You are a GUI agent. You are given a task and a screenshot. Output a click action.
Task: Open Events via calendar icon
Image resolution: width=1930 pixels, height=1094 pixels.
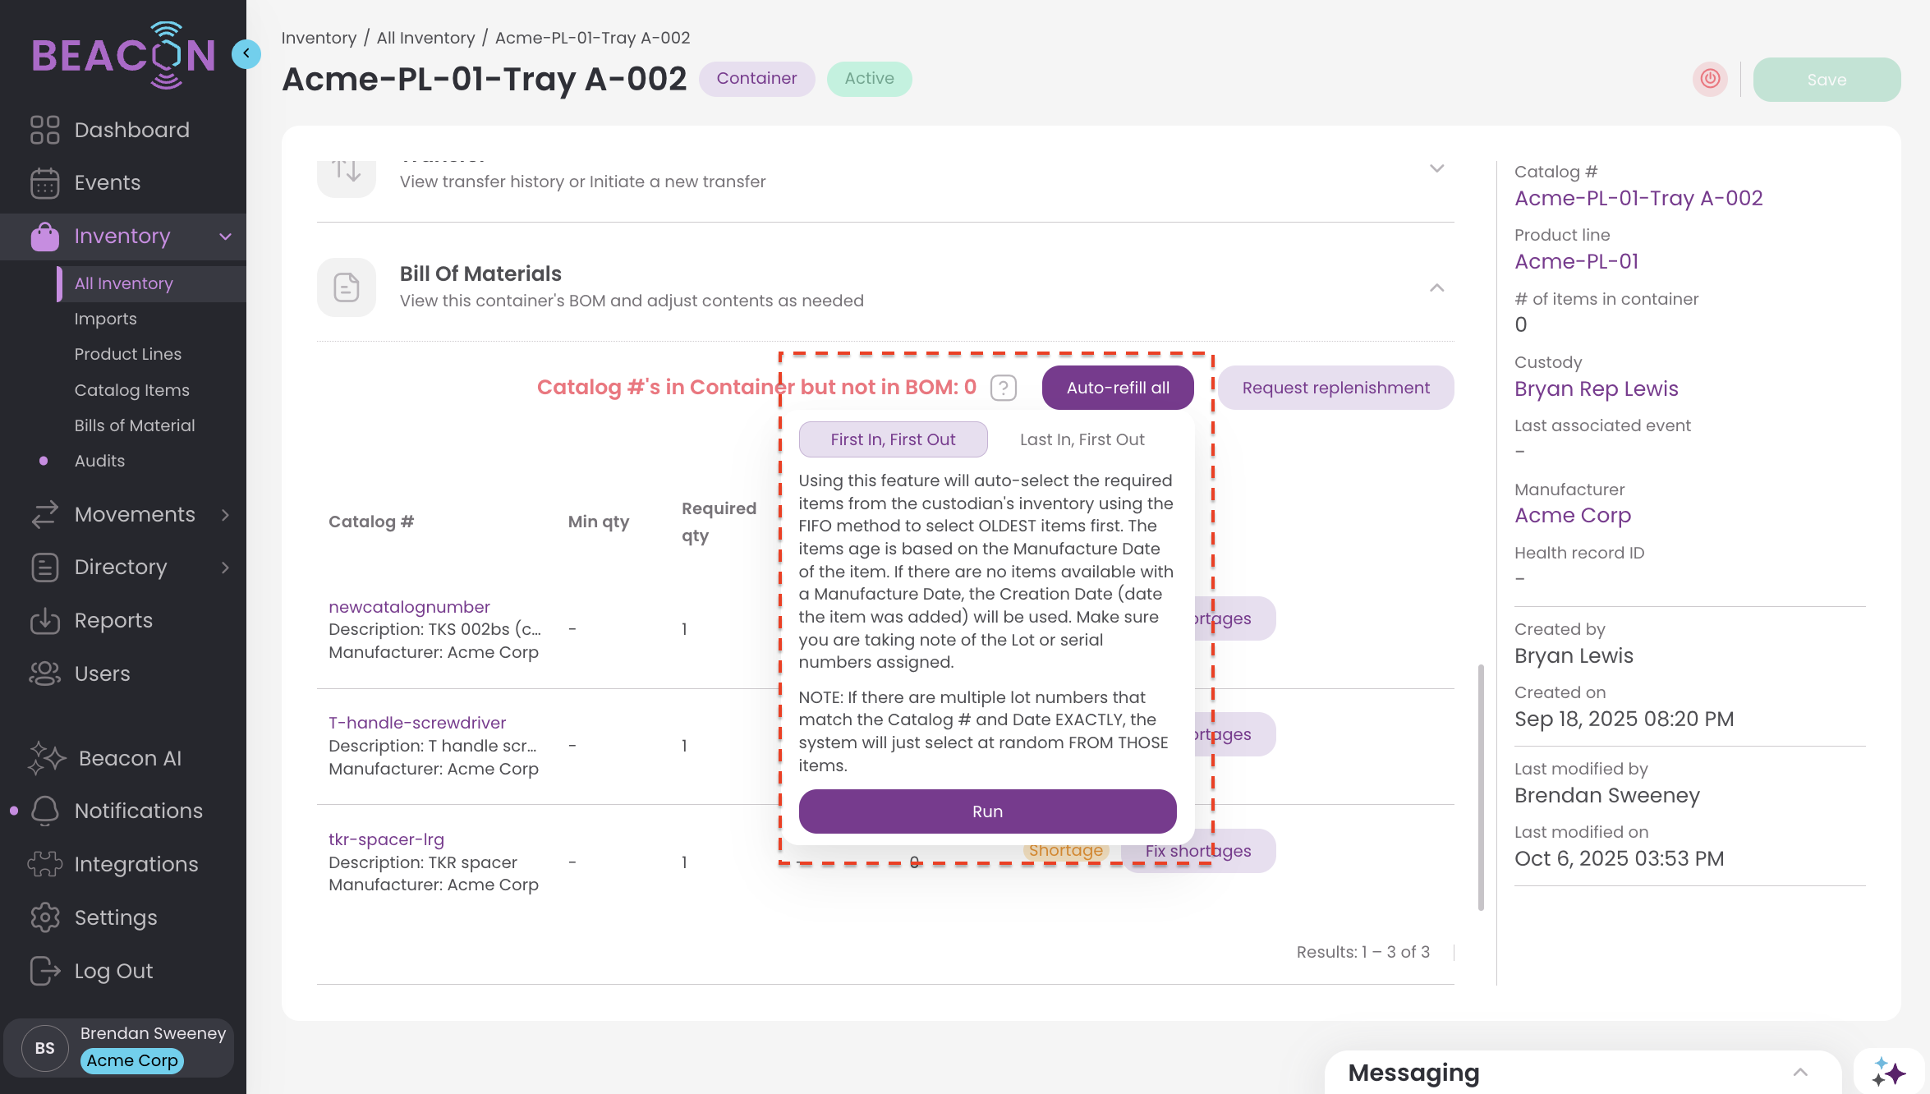pyautogui.click(x=45, y=183)
